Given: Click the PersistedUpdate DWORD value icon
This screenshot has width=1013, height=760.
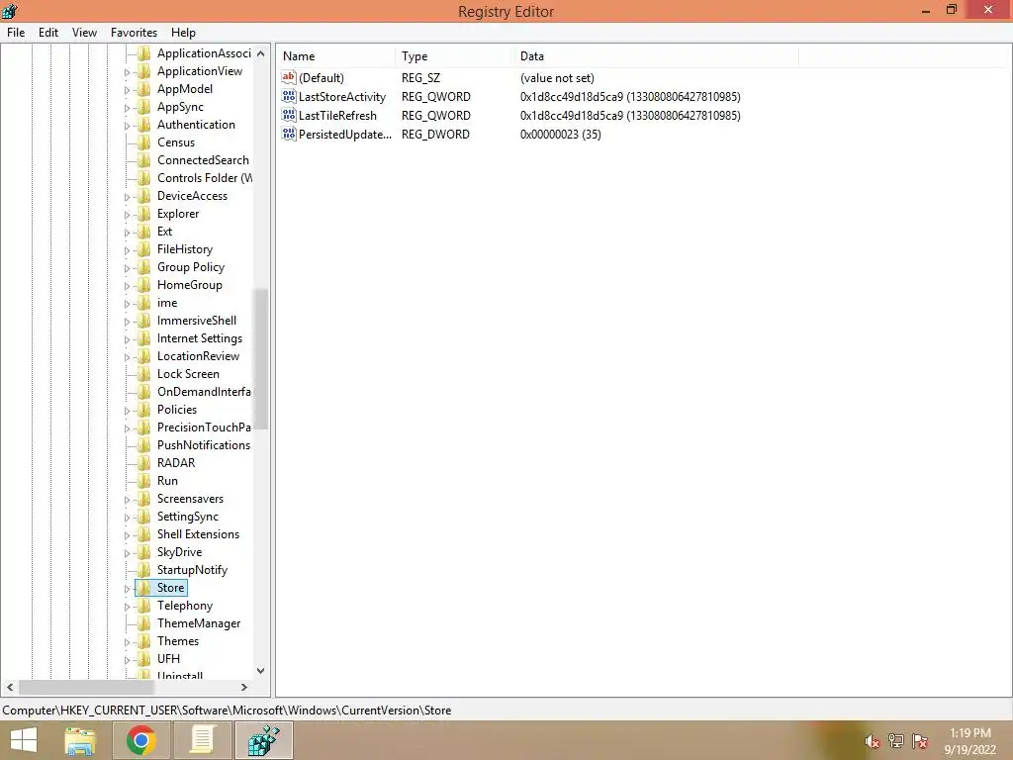Looking at the screenshot, I should pyautogui.click(x=289, y=134).
